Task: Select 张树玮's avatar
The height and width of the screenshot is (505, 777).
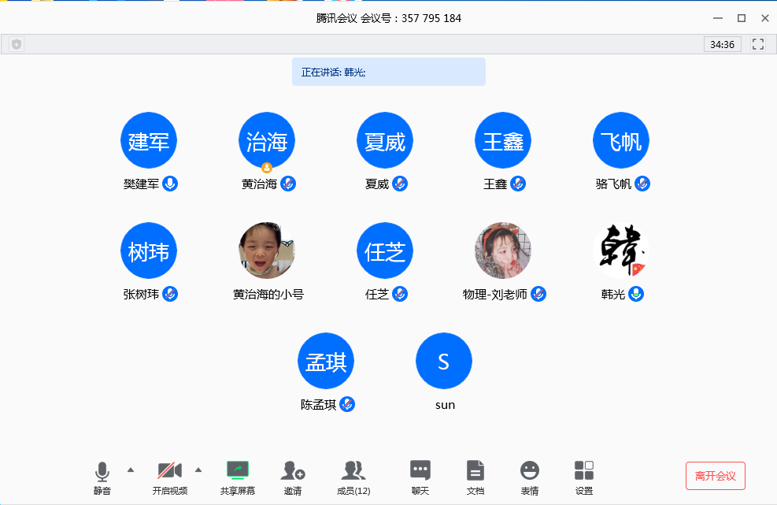Action: pos(149,251)
